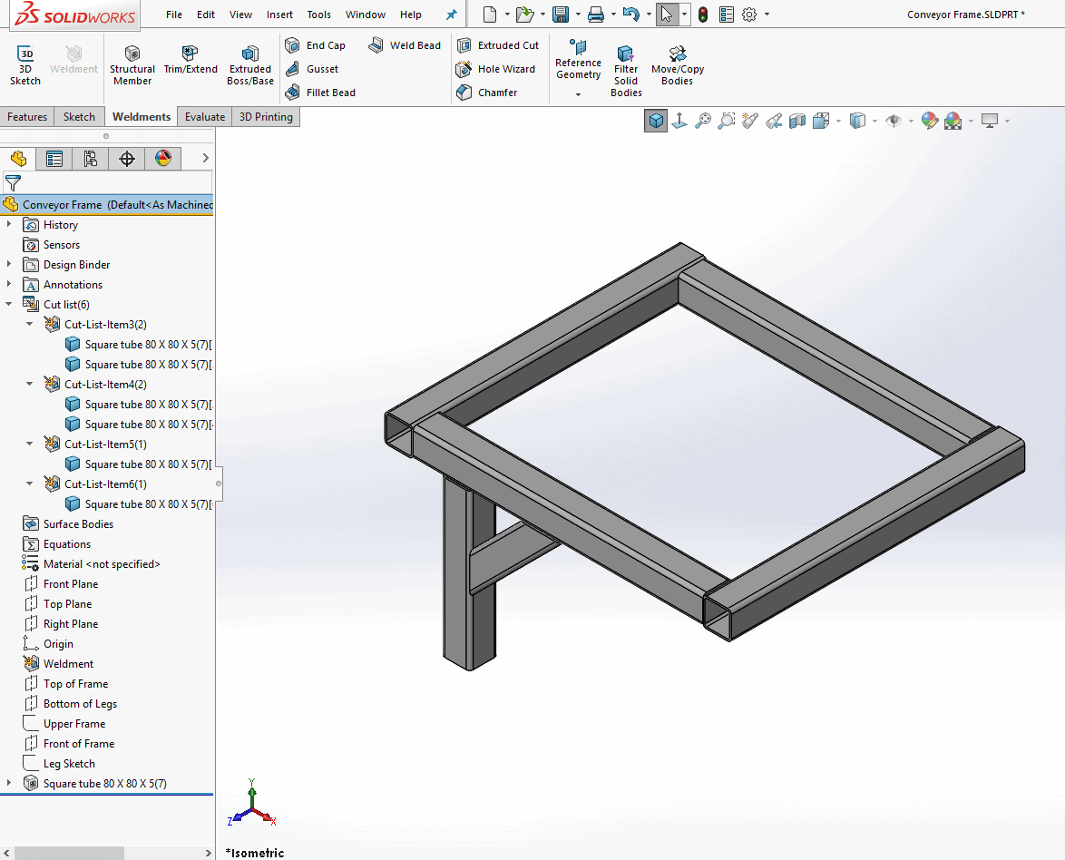Expand the Design Binder
This screenshot has height=860, width=1065.
(9, 264)
